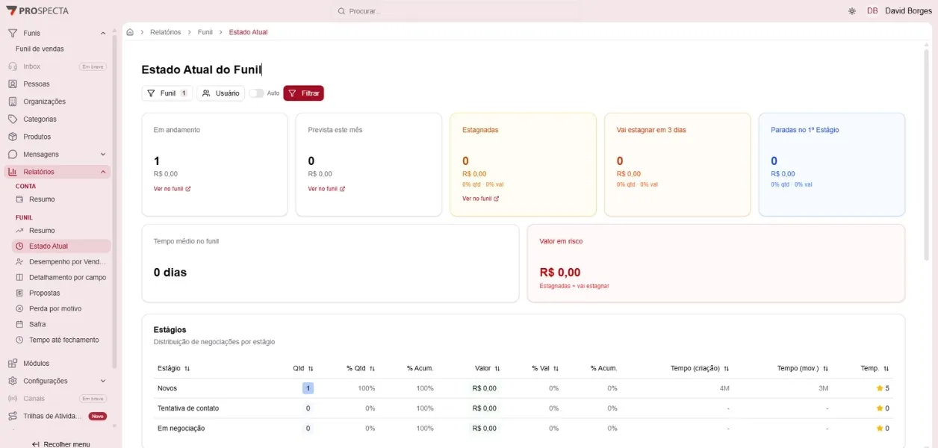Click the Módulos icon in sidebar
Image resolution: width=938 pixels, height=448 pixels.
pyautogui.click(x=13, y=364)
